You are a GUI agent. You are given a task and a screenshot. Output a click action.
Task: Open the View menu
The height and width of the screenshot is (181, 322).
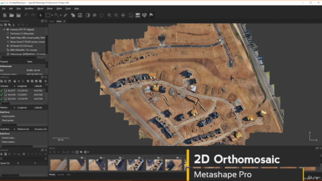tap(19, 9)
